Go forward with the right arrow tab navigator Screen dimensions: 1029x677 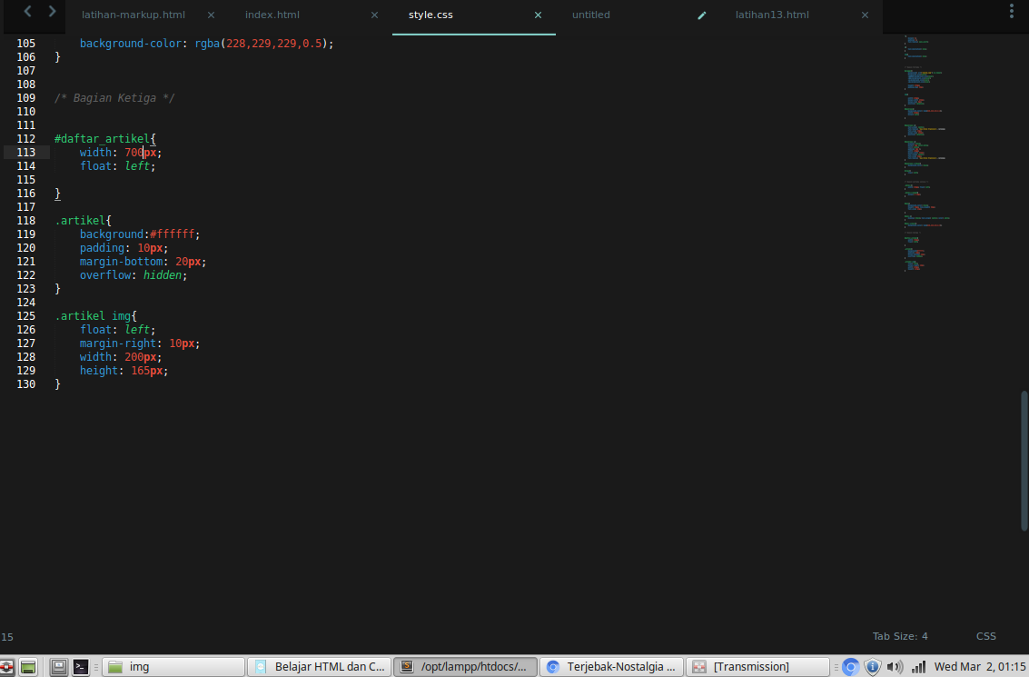(52, 11)
